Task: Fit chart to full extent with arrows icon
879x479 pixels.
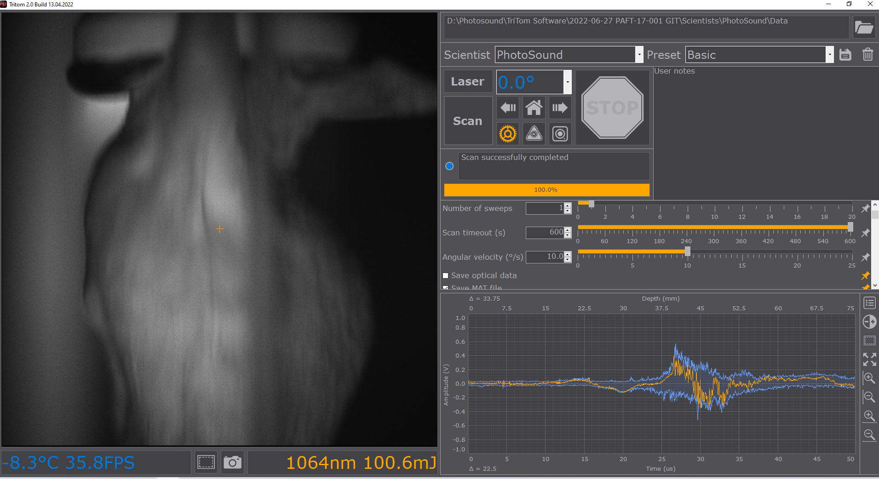Action: [x=869, y=359]
